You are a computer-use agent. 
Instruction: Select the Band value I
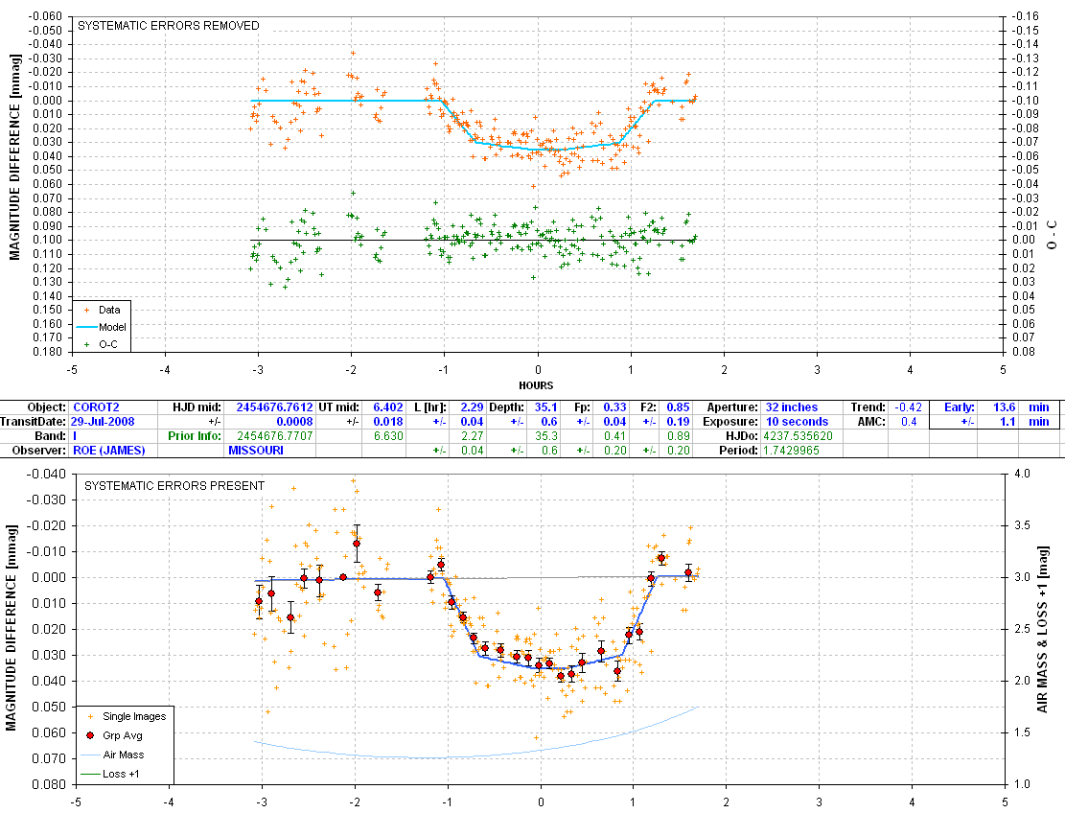75,436
